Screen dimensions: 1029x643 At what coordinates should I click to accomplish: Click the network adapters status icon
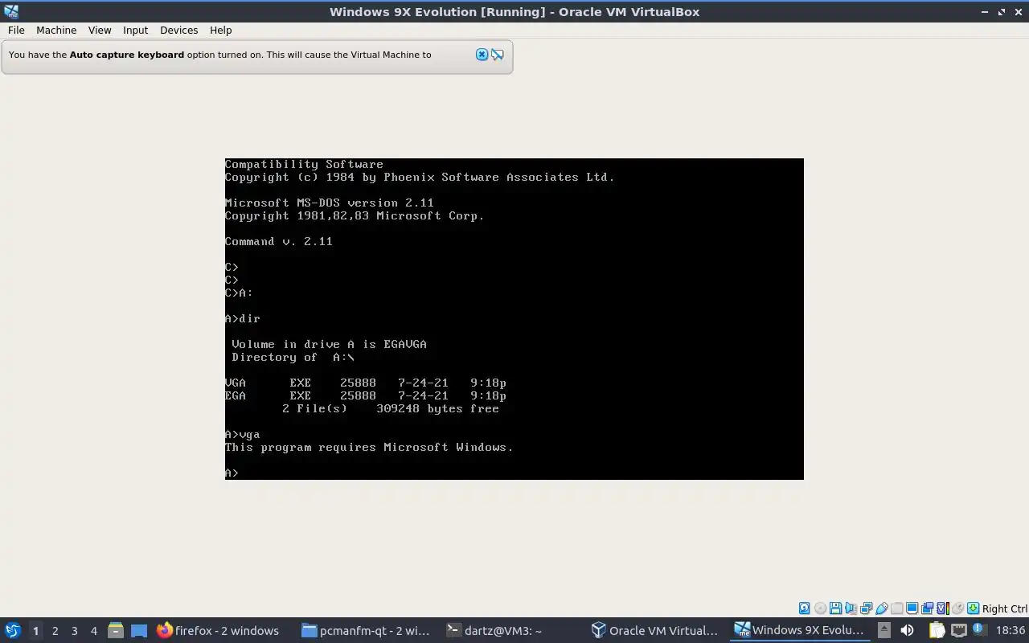[x=866, y=608]
